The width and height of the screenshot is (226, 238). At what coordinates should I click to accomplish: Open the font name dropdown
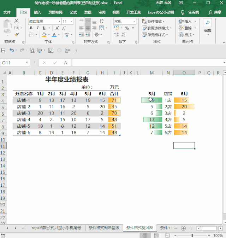tap(59, 22)
